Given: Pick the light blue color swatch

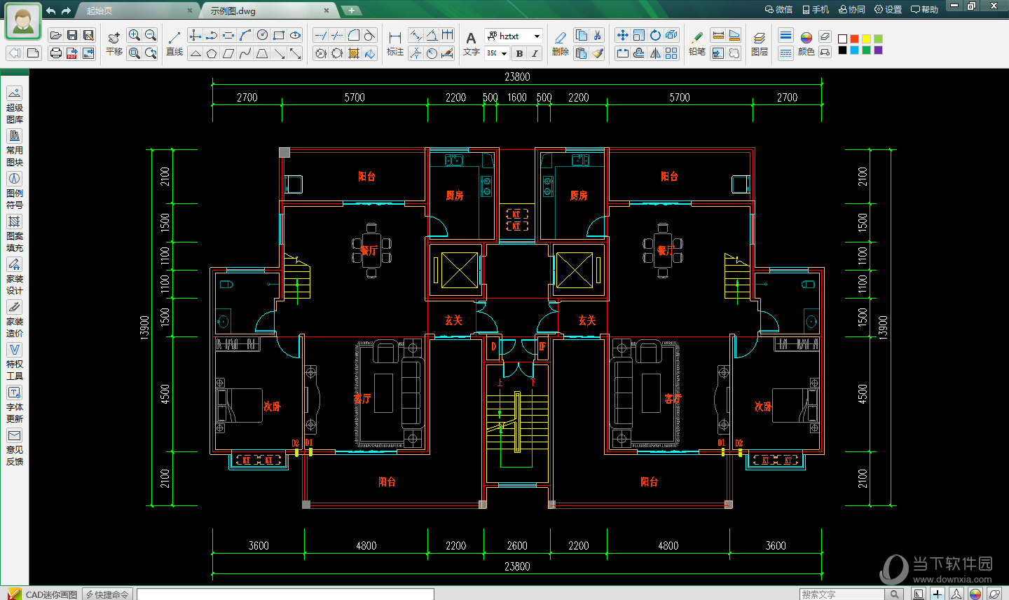Looking at the screenshot, I should (x=855, y=50).
